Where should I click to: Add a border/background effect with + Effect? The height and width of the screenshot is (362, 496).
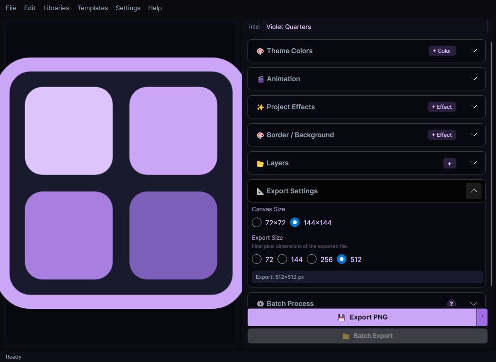(x=442, y=135)
